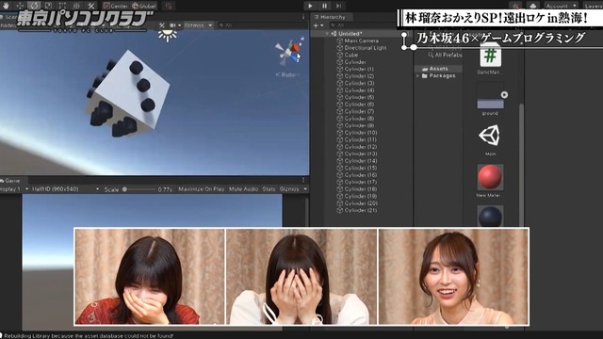Switch to the Hierarchy tab
Image resolution: width=603 pixels, height=339 pixels.
pos(330,17)
